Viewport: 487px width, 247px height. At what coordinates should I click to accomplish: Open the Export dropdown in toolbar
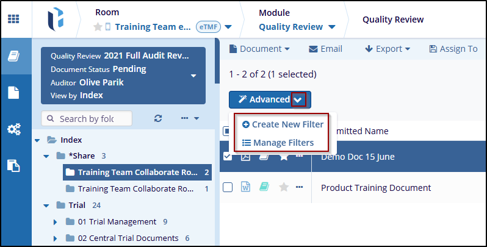388,49
